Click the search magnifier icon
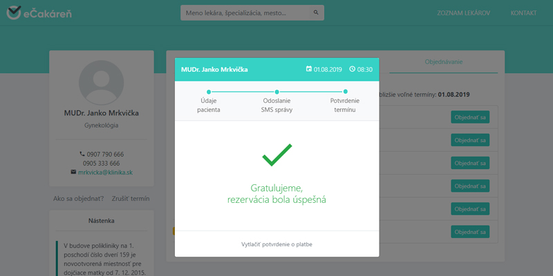The height and width of the screenshot is (276, 553). [316, 12]
